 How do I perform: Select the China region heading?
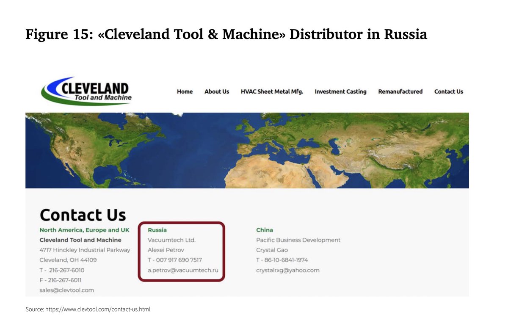265,230
